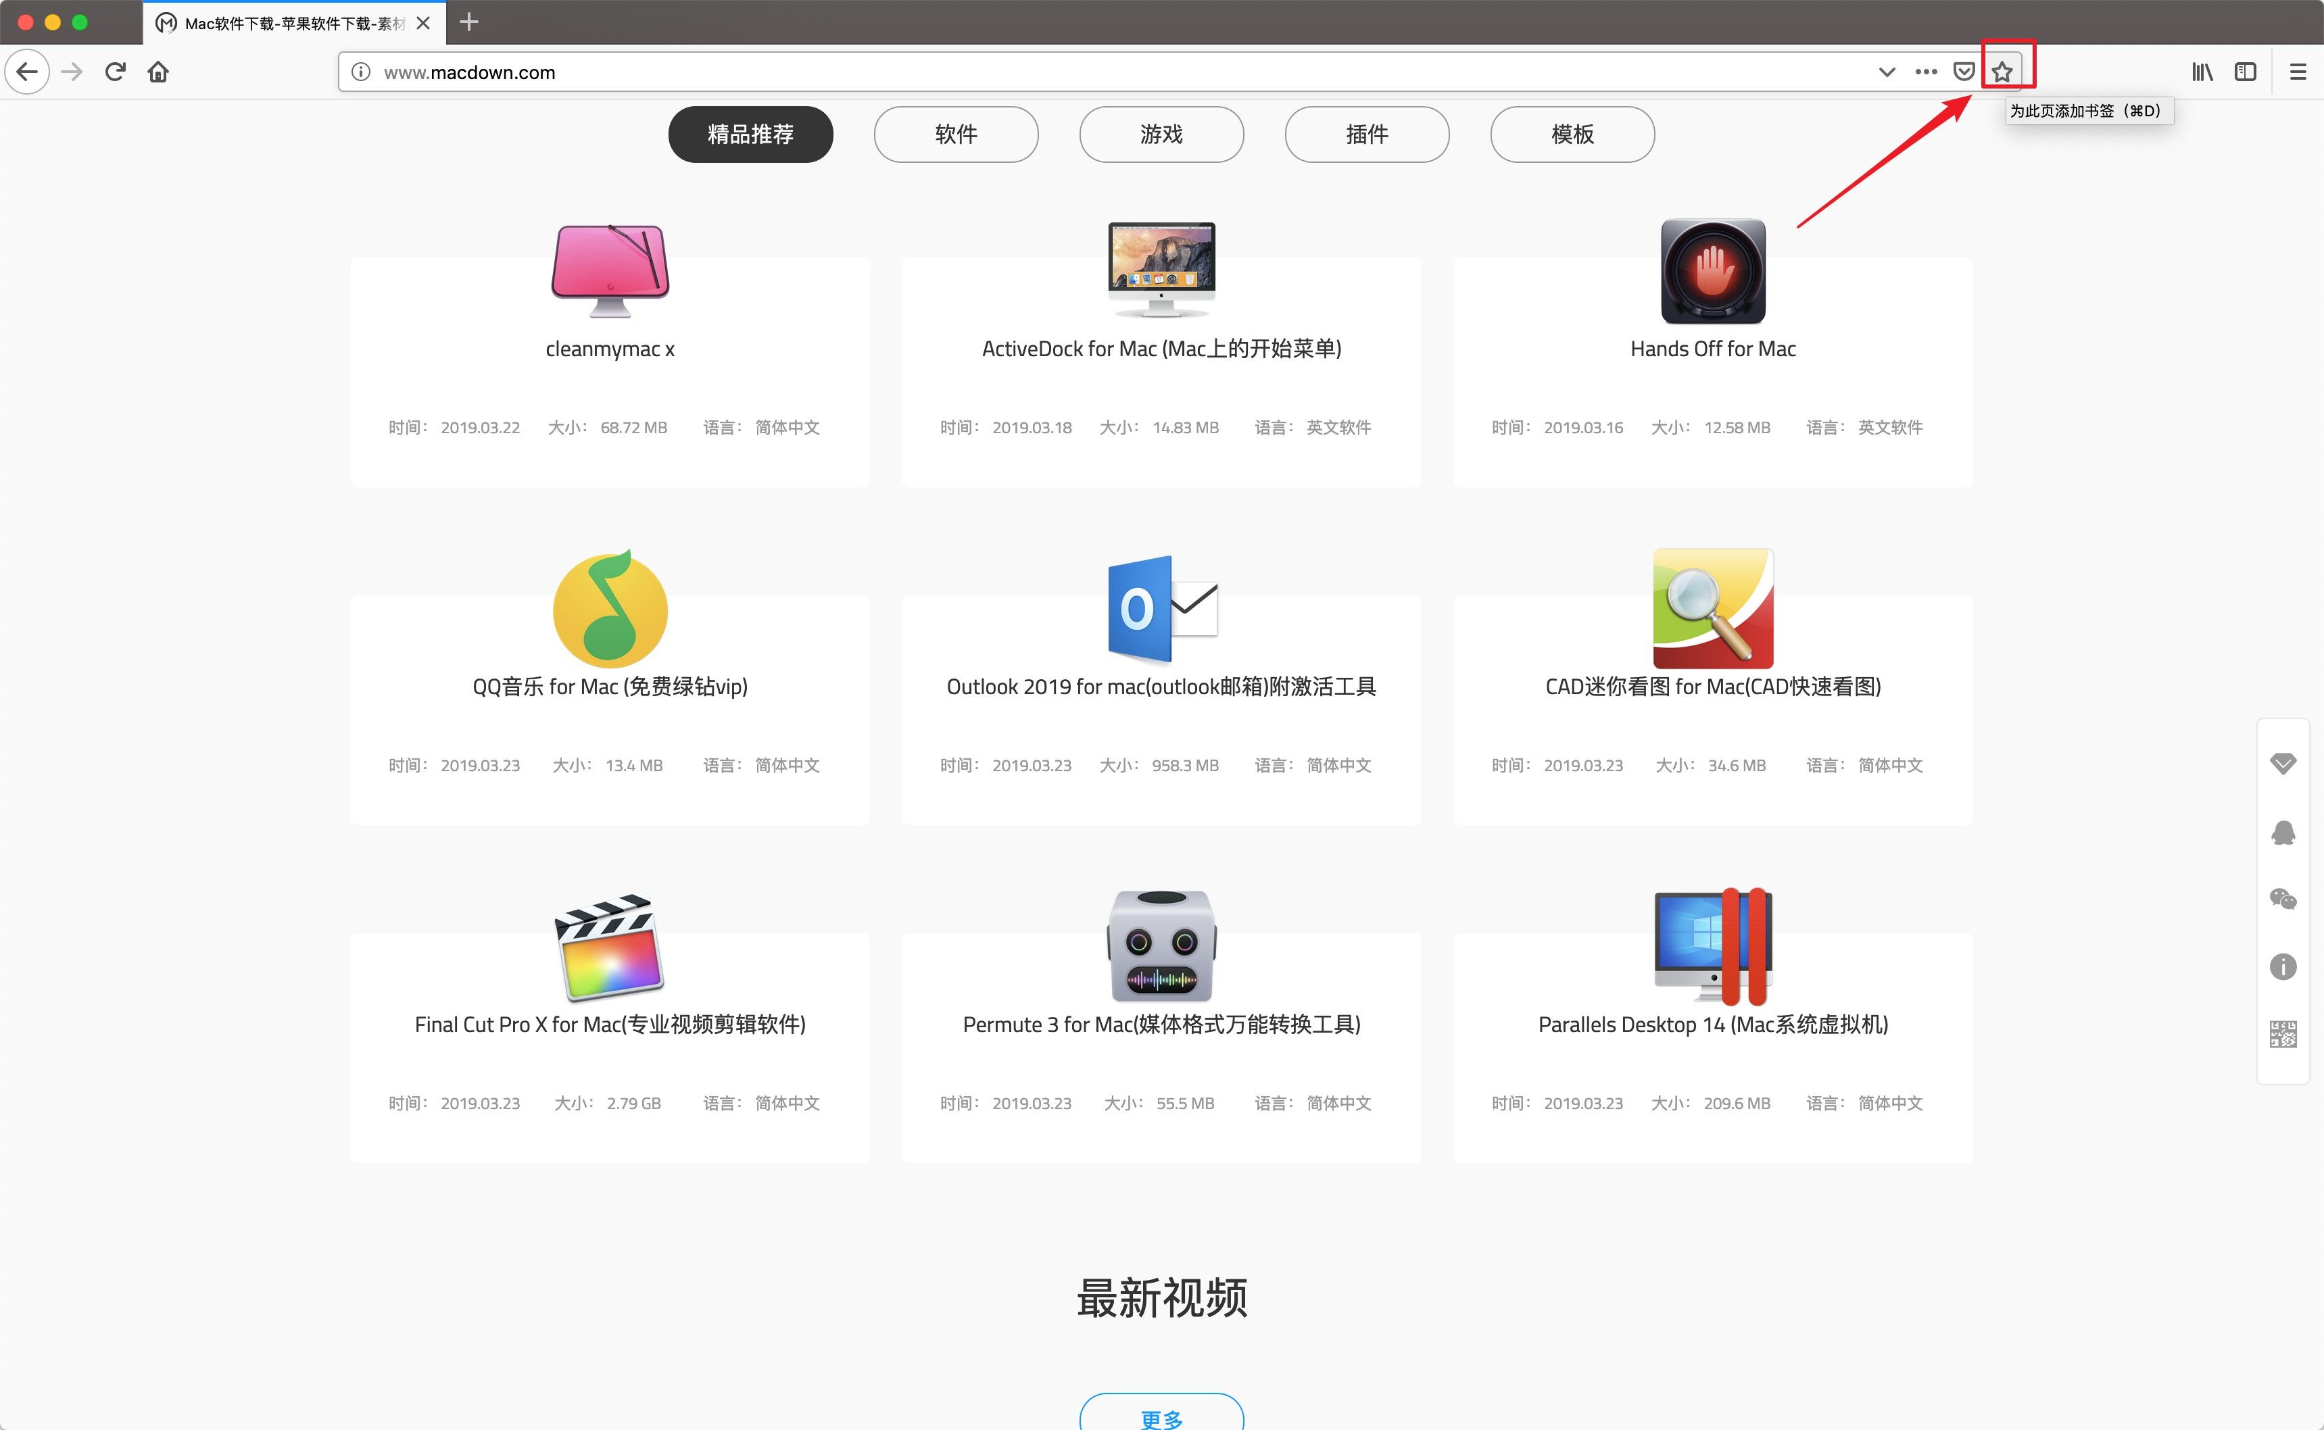Open the Parallels Desktop 14 icon
The image size is (2324, 1430).
click(1713, 945)
